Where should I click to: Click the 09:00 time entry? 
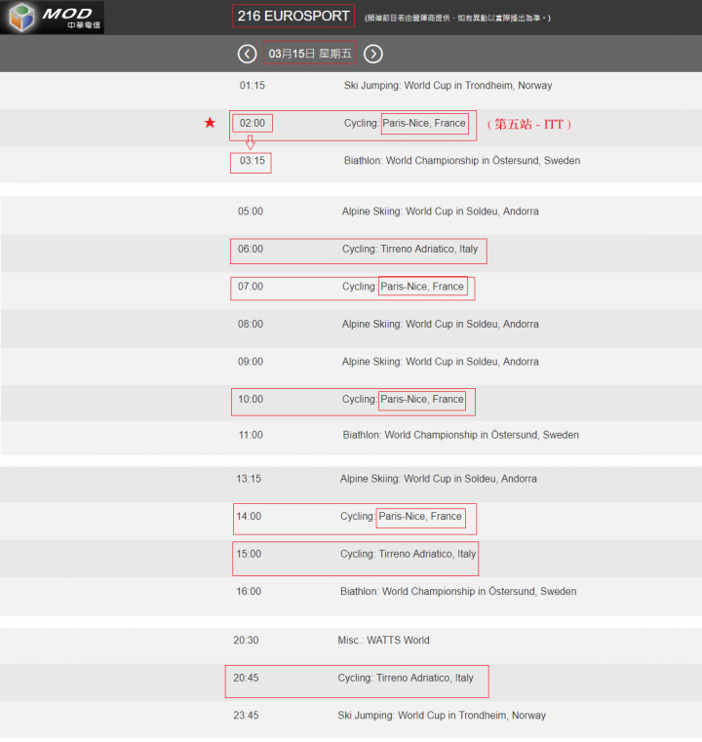[251, 362]
